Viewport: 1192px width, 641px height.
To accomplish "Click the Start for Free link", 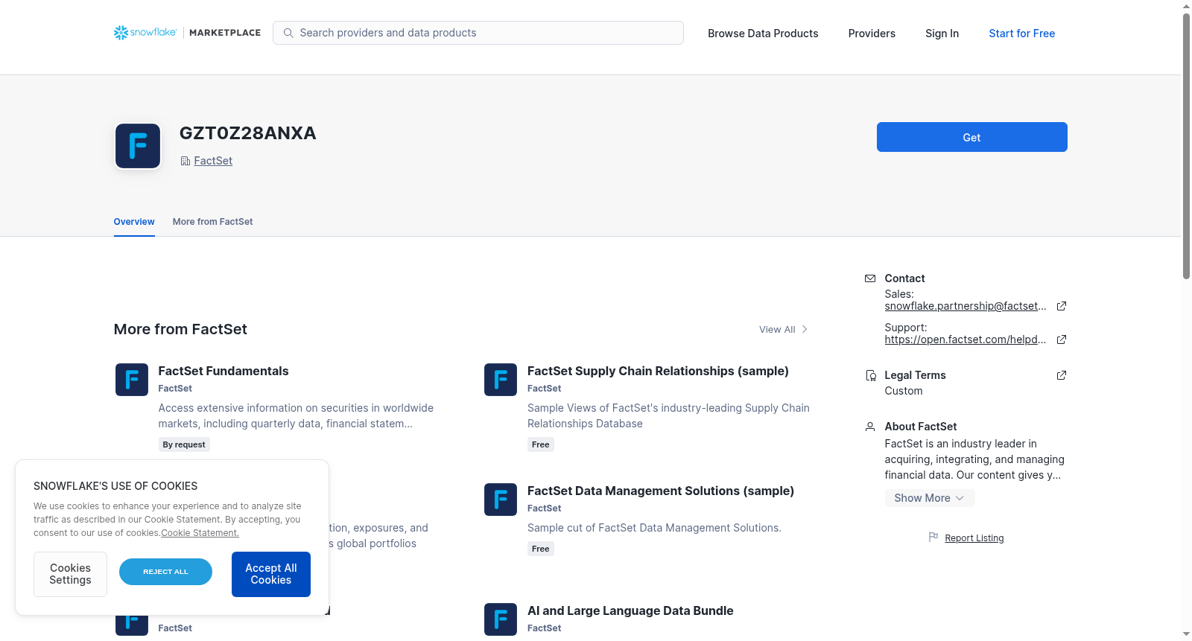I will coord(1022,34).
